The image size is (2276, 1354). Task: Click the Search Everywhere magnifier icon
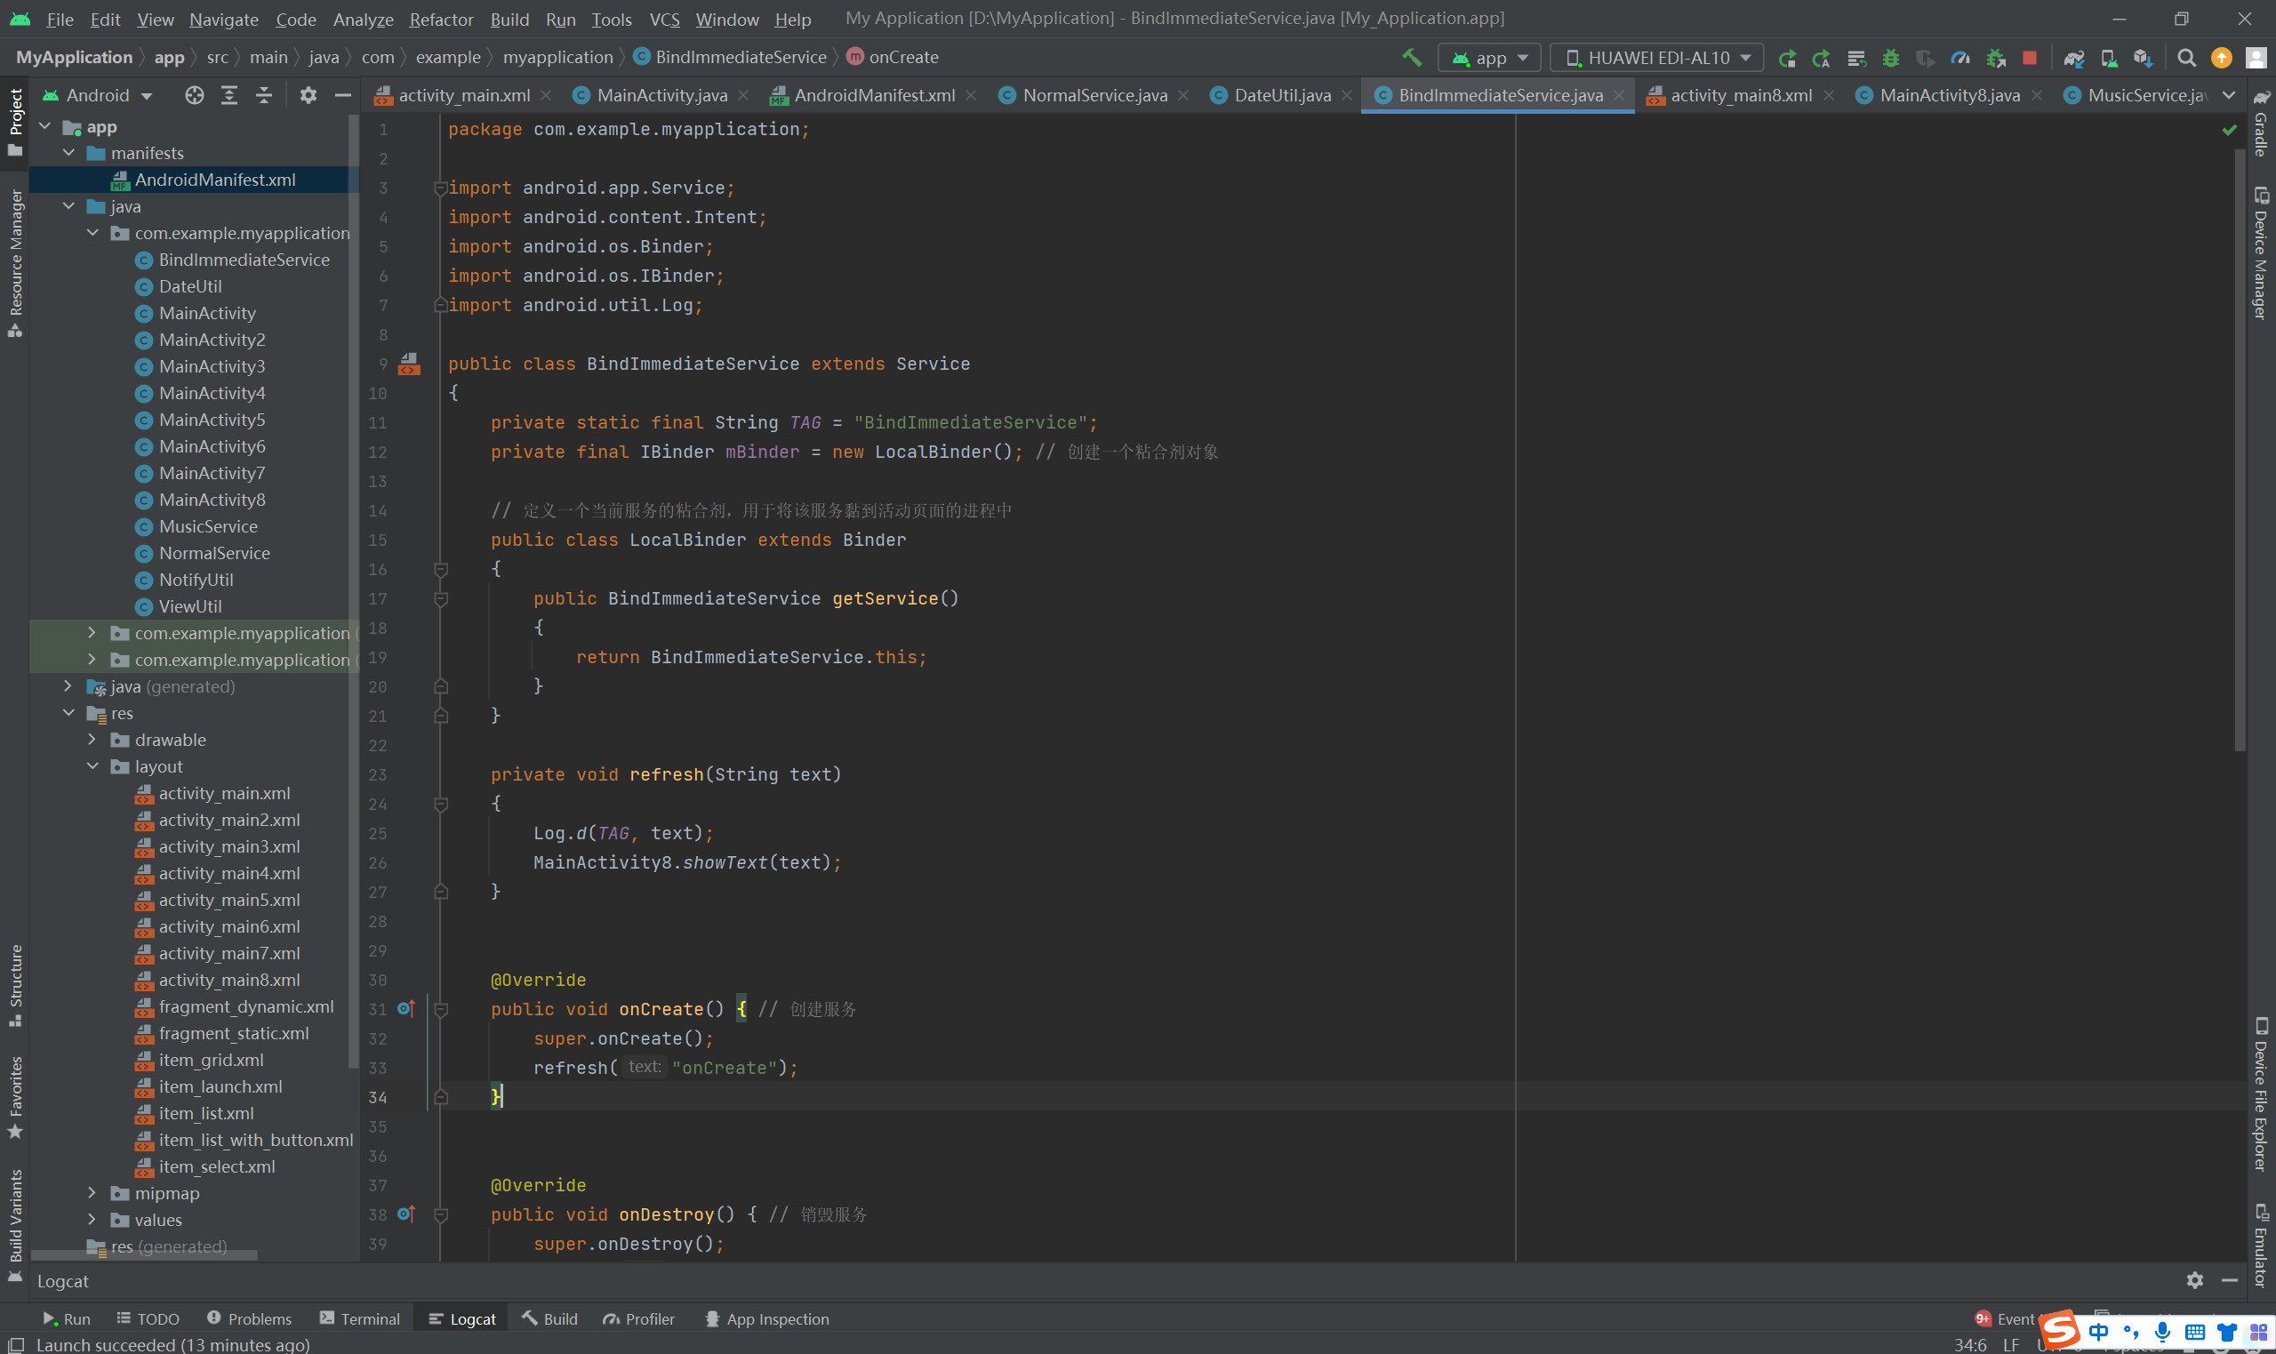point(2186,58)
